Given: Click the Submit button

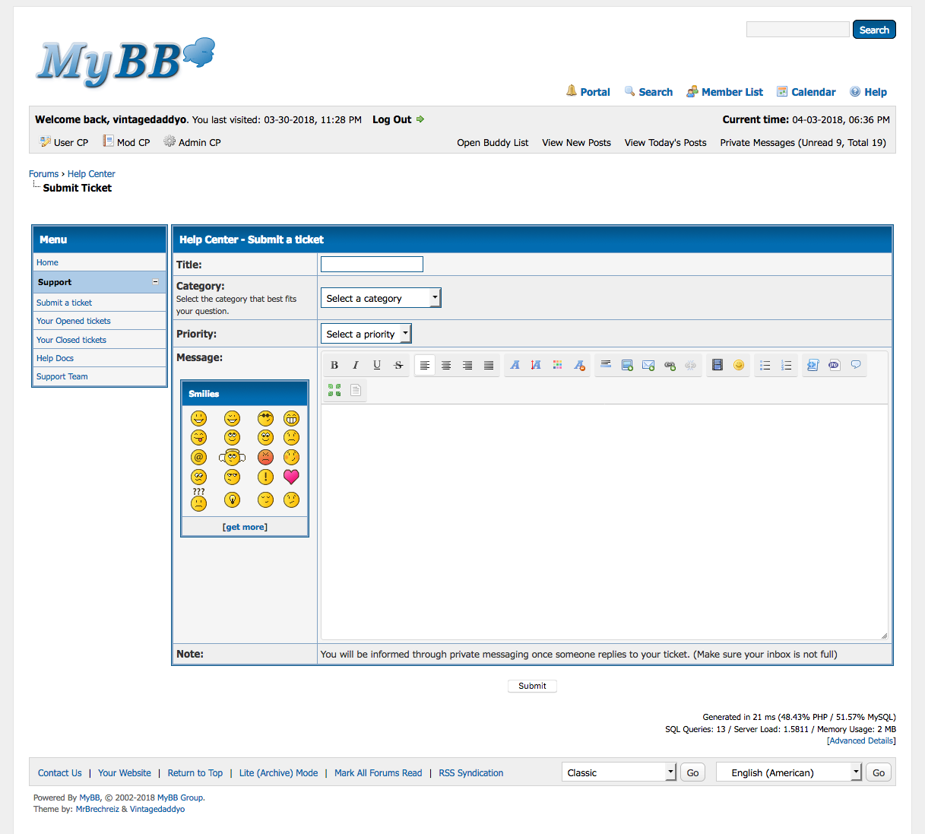Looking at the screenshot, I should click(532, 686).
